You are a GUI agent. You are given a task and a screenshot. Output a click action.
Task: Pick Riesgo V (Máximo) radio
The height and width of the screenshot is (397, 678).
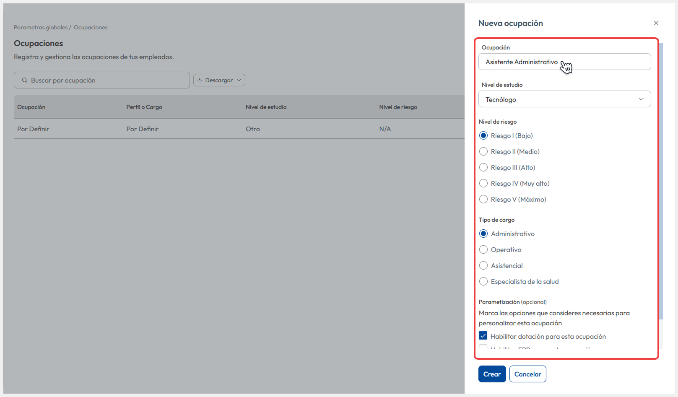483,199
